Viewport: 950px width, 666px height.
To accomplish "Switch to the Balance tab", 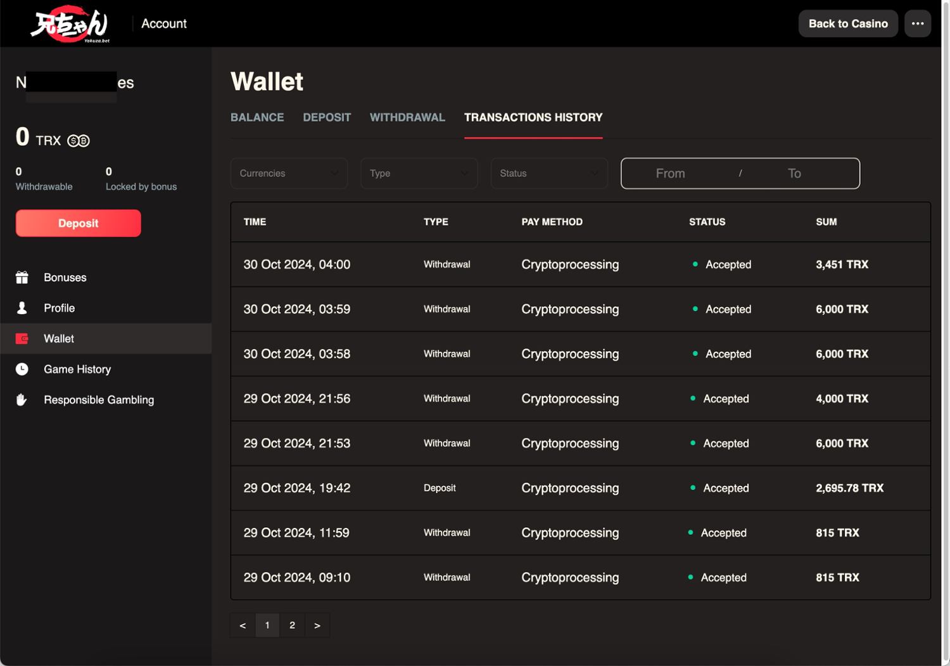I will click(257, 118).
